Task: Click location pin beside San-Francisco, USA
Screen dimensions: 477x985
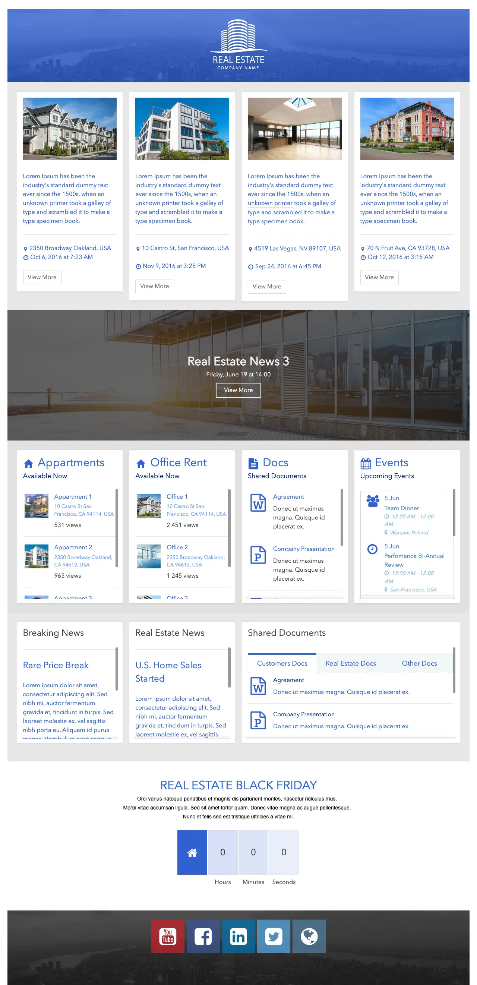Action: 386,590
